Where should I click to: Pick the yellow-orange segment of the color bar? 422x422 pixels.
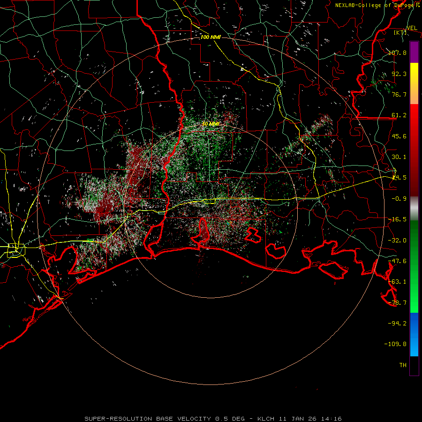point(414,83)
